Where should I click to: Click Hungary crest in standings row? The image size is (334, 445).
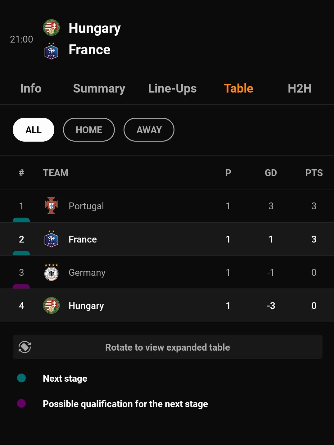[51, 306]
